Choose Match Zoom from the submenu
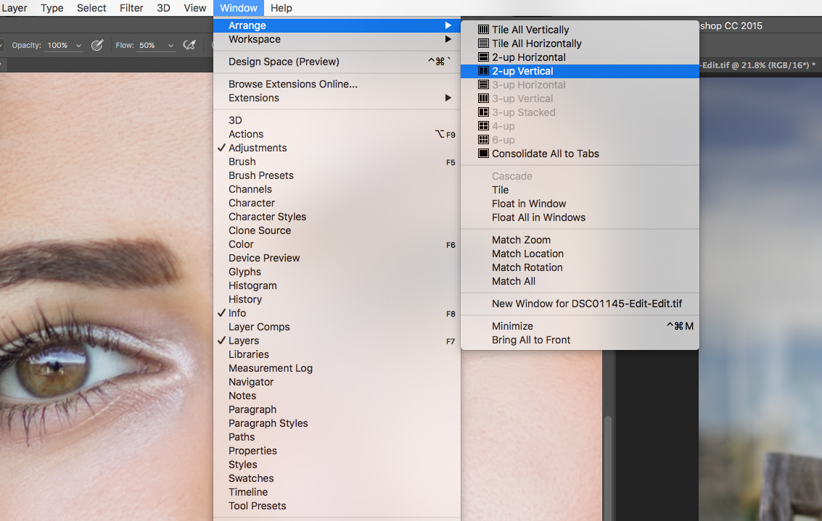This screenshot has height=521, width=822. click(x=520, y=239)
